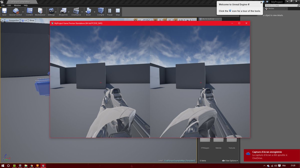Viewport: 300px width, 168px height.
Task: Click the Build toolbar icon
Action: pos(88,12)
